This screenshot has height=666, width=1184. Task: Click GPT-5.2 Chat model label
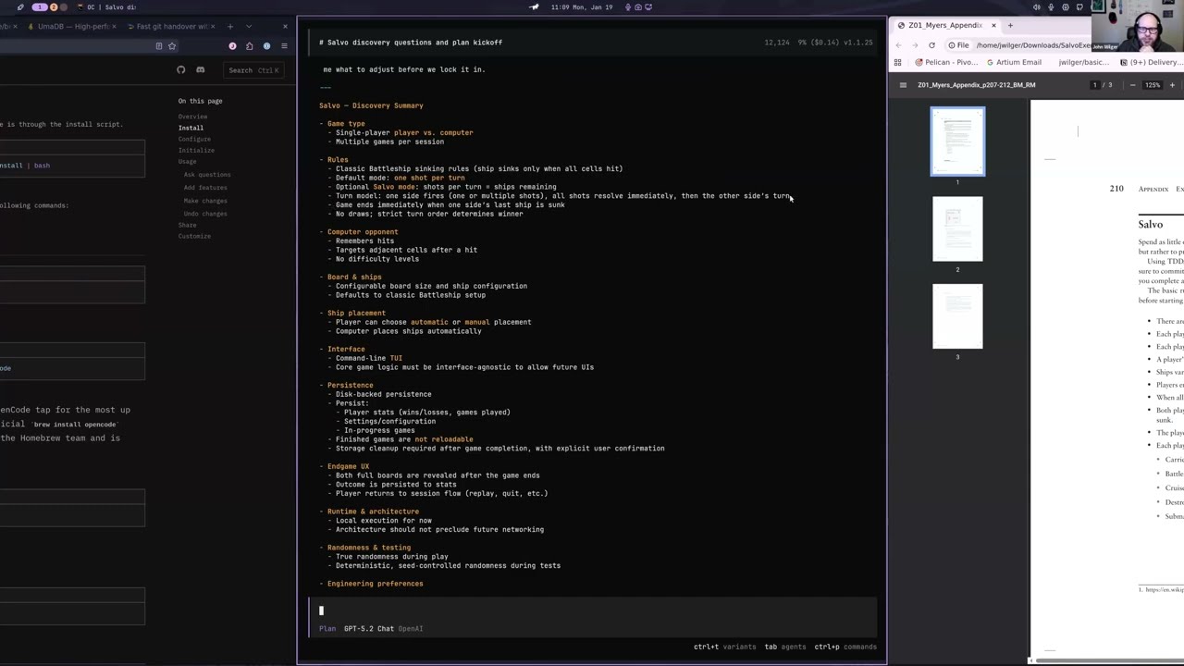(x=369, y=629)
